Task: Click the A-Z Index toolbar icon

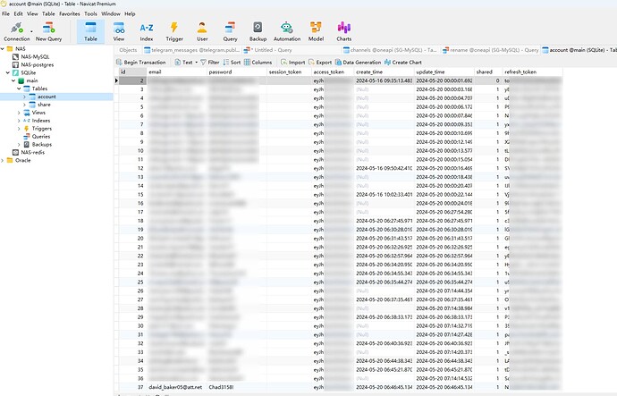Action: tap(147, 31)
